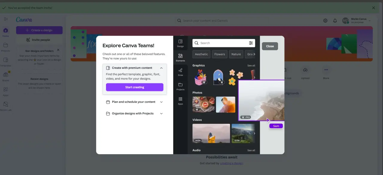Follow the creating a design link
Image resolution: width=383 pixels, height=175 pixels.
(x=231, y=163)
